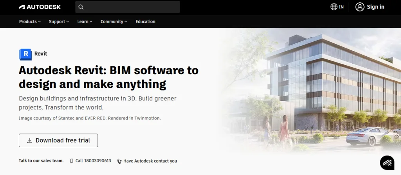Click the Download free trial button
Screen dimensions: 401x175
[x=58, y=140]
